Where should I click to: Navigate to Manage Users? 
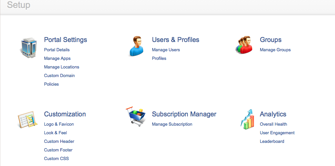(166, 50)
